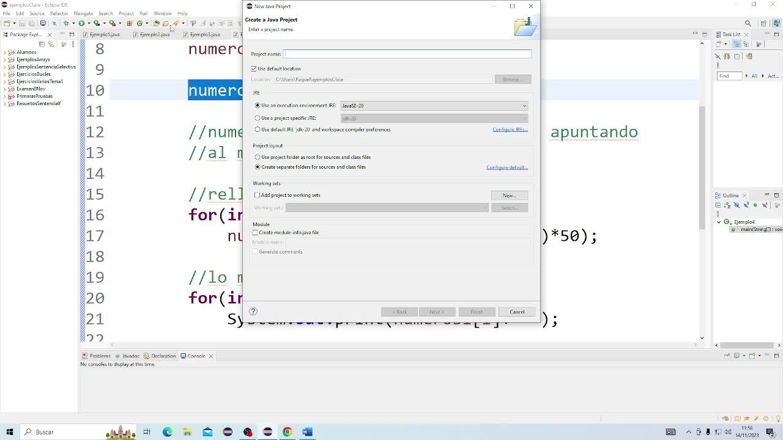Click the Cancel button in dialog
783x440 pixels.
tap(517, 312)
